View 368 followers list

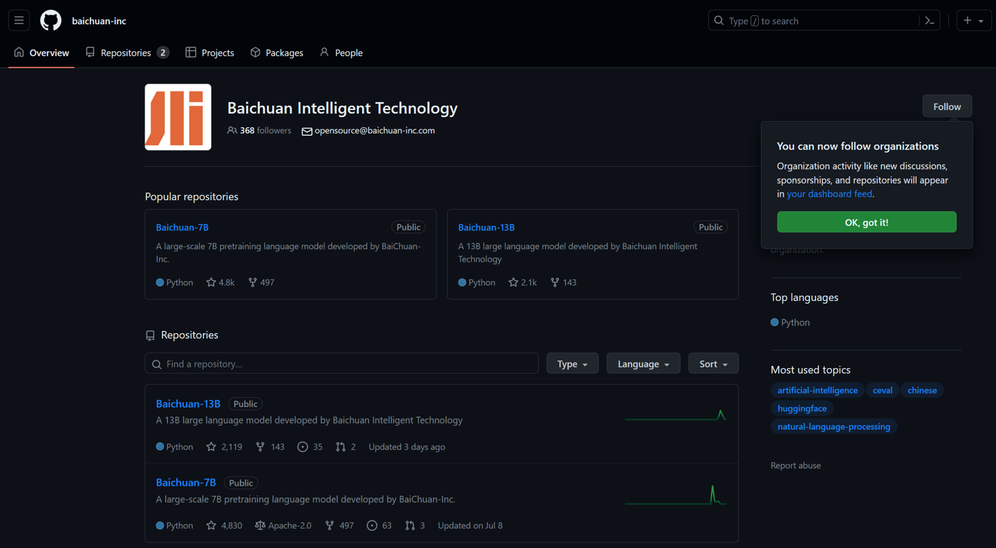point(259,131)
